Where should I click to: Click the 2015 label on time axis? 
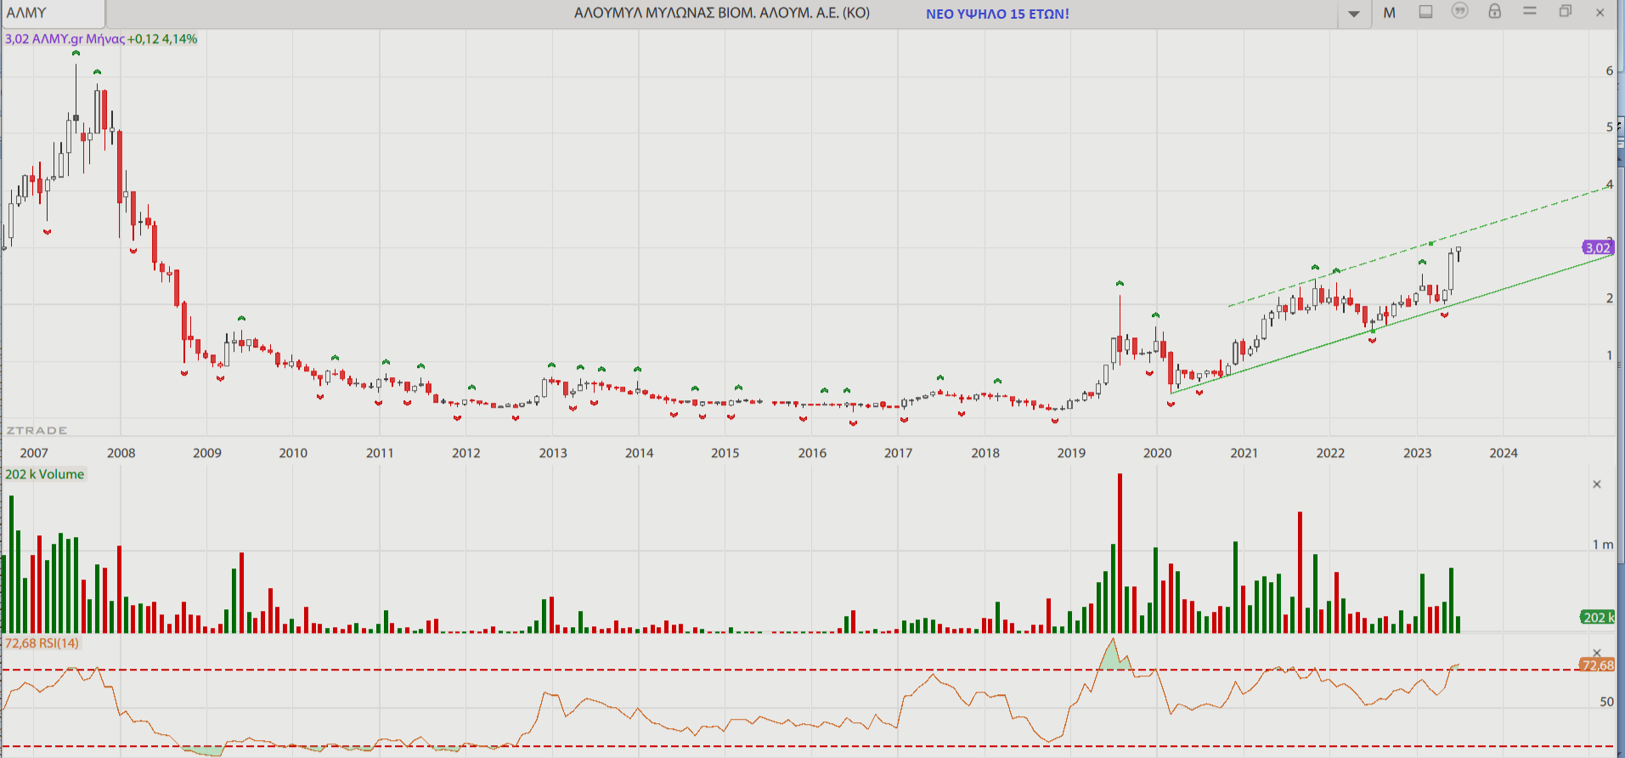tap(725, 453)
